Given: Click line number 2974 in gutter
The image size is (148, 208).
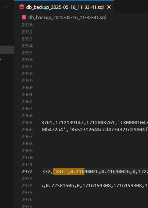Looking at the screenshot, I should pos(27,186).
